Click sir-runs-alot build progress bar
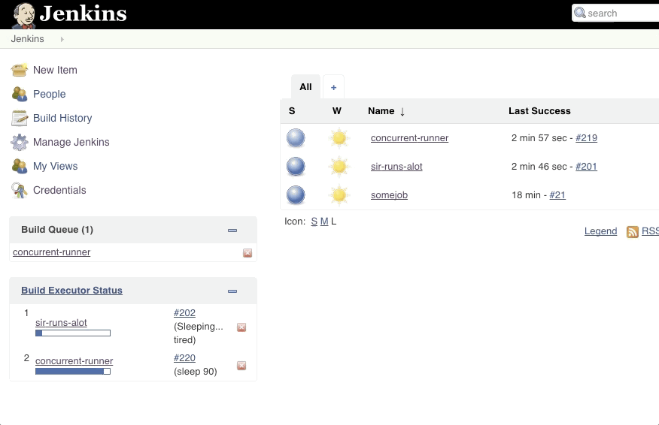Viewport: 659px width, 425px height. click(73, 333)
